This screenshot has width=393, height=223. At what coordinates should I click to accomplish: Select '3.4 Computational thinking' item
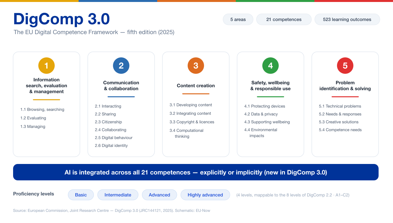click(187, 133)
